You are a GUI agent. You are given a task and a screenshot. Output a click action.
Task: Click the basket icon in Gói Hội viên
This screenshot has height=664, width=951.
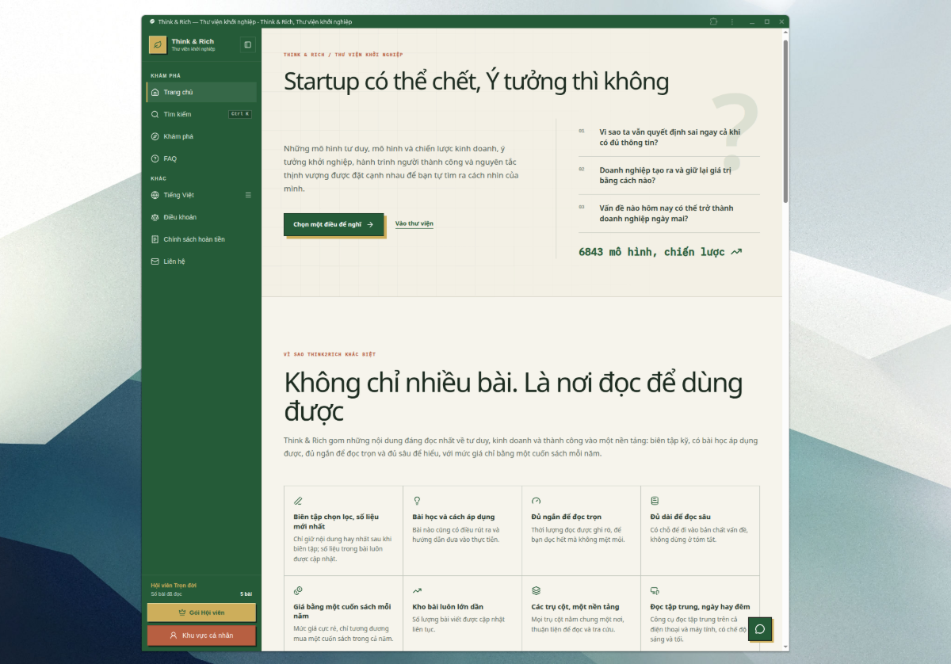tap(183, 612)
